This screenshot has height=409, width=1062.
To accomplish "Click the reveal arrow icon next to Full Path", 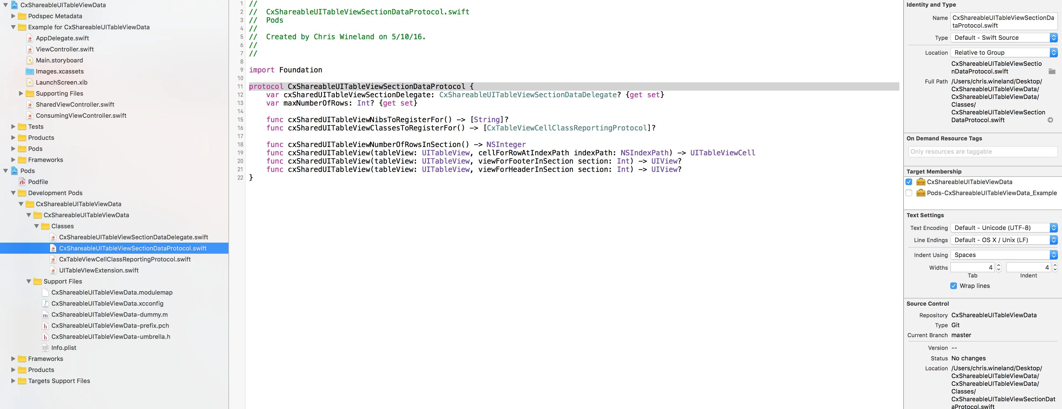I will (x=1050, y=120).
